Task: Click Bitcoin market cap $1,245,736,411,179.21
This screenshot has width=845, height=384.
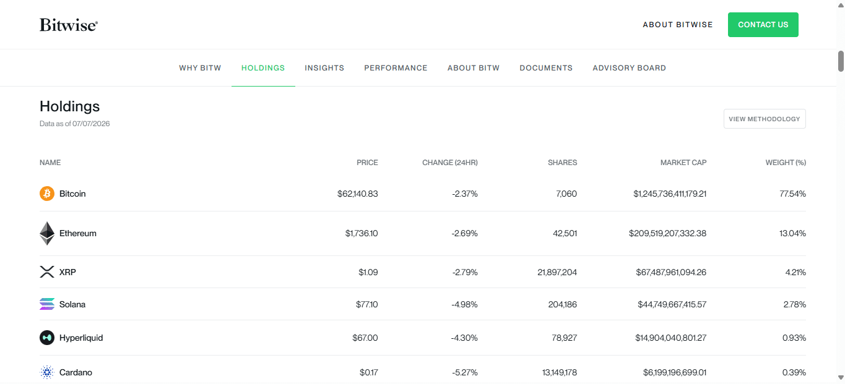Action: (670, 194)
